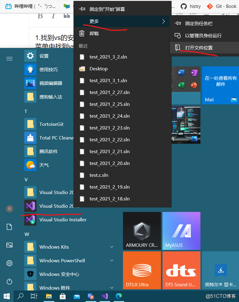Open the Sogou Input folder icon (搜狗输入法)

click(x=30, y=97)
